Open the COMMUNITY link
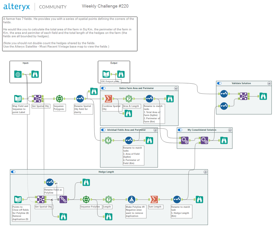This screenshot has height=229, width=276. pos(52,7)
